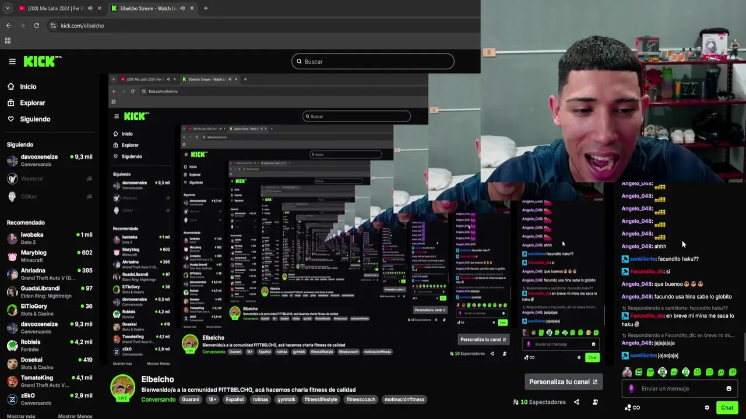Click the Buscar search field on main page
Viewport: 746px width, 419px height.
(372, 62)
